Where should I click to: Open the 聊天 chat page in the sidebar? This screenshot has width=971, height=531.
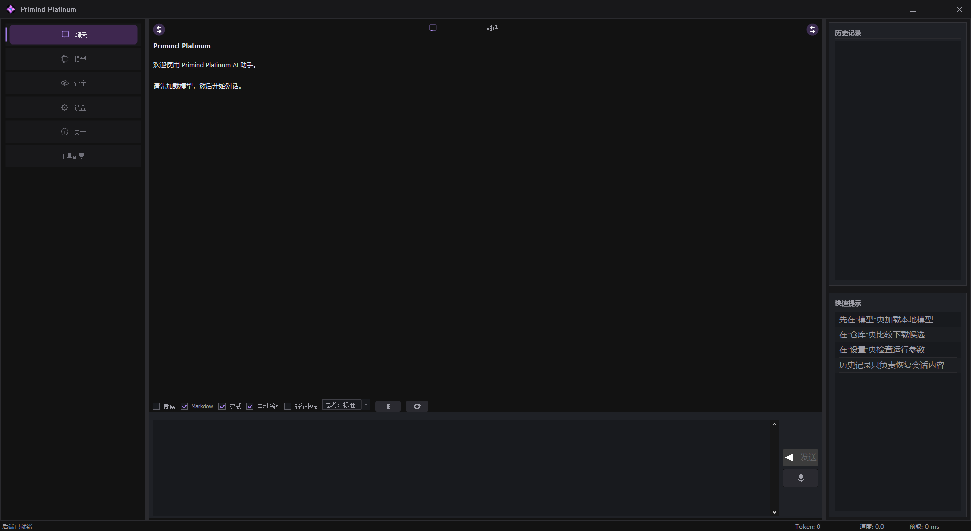73,35
